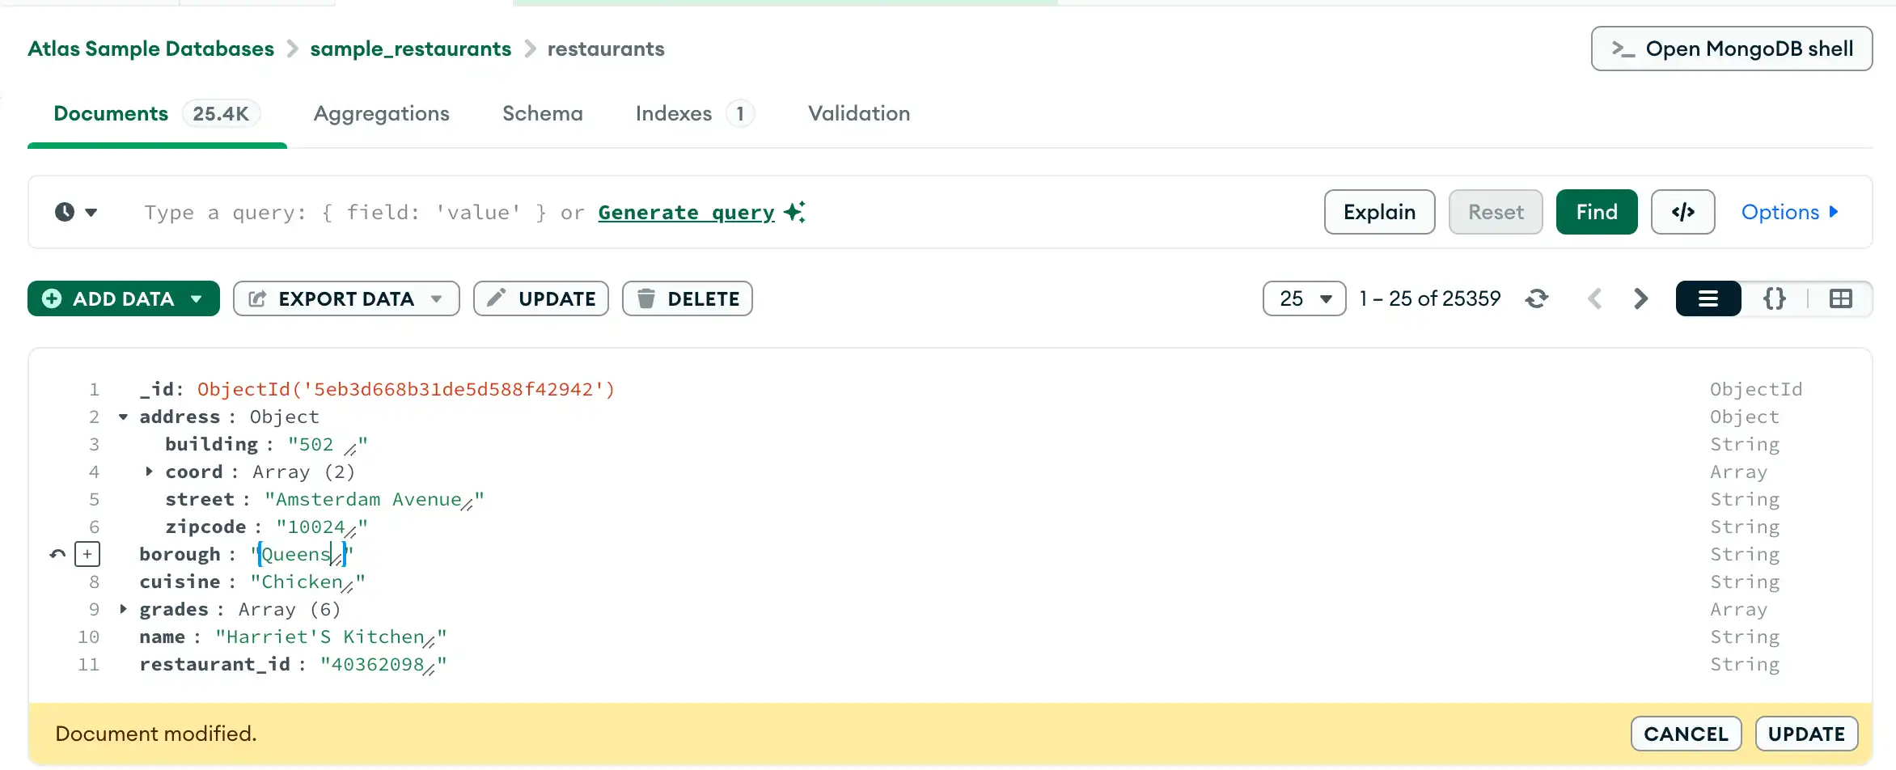Select the list view icon
Screen dimensions: 1896x770
click(1708, 298)
